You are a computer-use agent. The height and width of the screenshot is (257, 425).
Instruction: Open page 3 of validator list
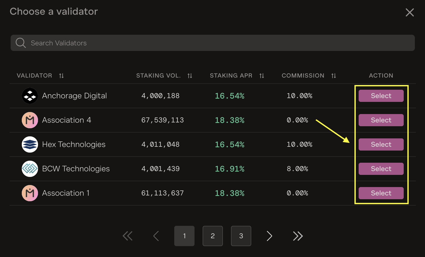click(x=241, y=236)
